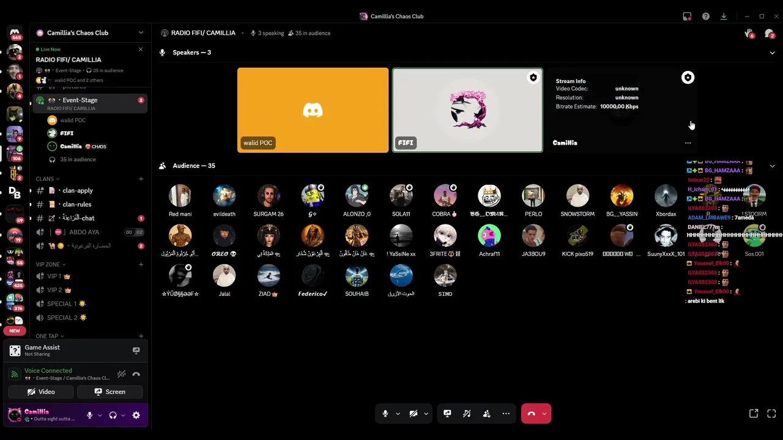Open Discord direct messages home icon
The width and height of the screenshot is (783, 440).
[15, 32]
